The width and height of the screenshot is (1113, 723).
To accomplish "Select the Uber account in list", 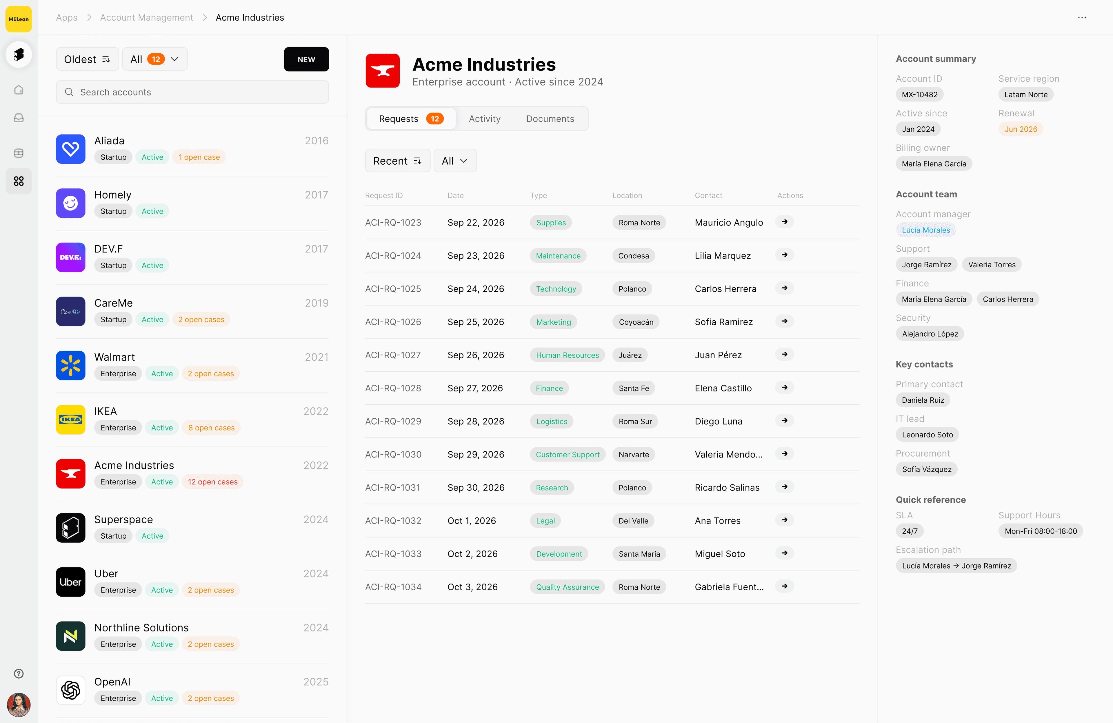I will [x=192, y=582].
